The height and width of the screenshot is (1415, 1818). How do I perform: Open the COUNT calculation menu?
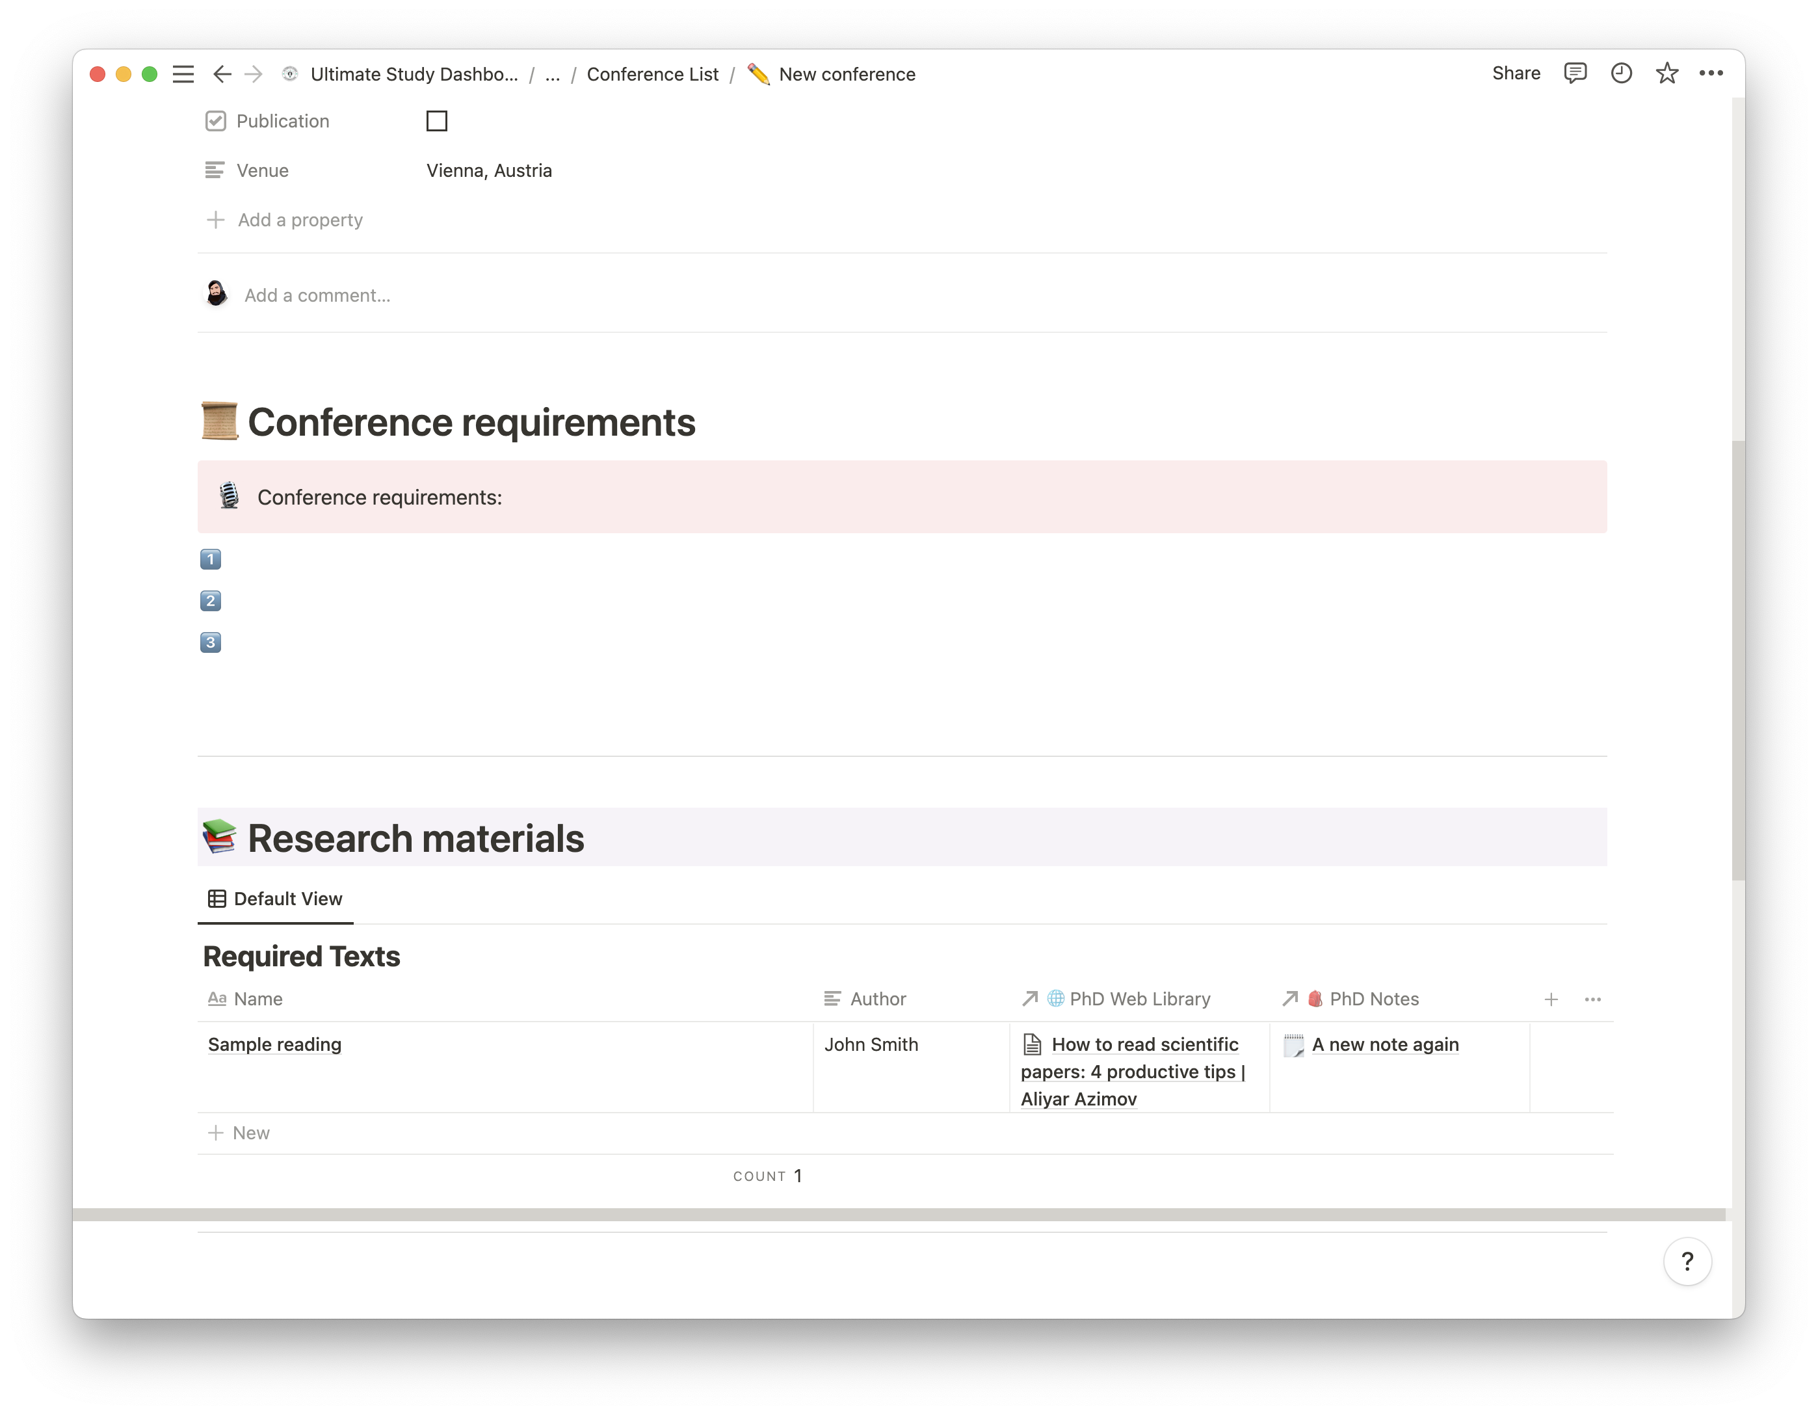[x=767, y=1175]
